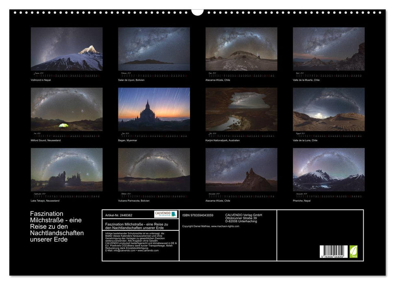395x285 pixels.
Task: Click the ISBN 9783594043059 text
Action: click(198, 215)
